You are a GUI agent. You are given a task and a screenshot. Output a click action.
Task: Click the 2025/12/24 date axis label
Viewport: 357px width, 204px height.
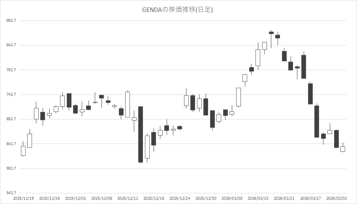180,198
